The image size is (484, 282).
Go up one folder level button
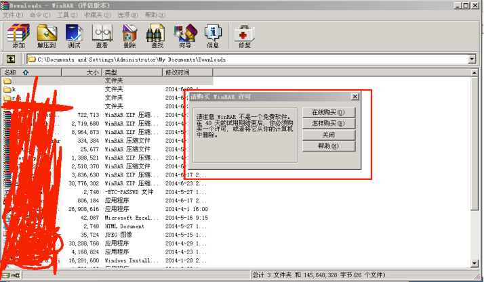(x=11, y=59)
